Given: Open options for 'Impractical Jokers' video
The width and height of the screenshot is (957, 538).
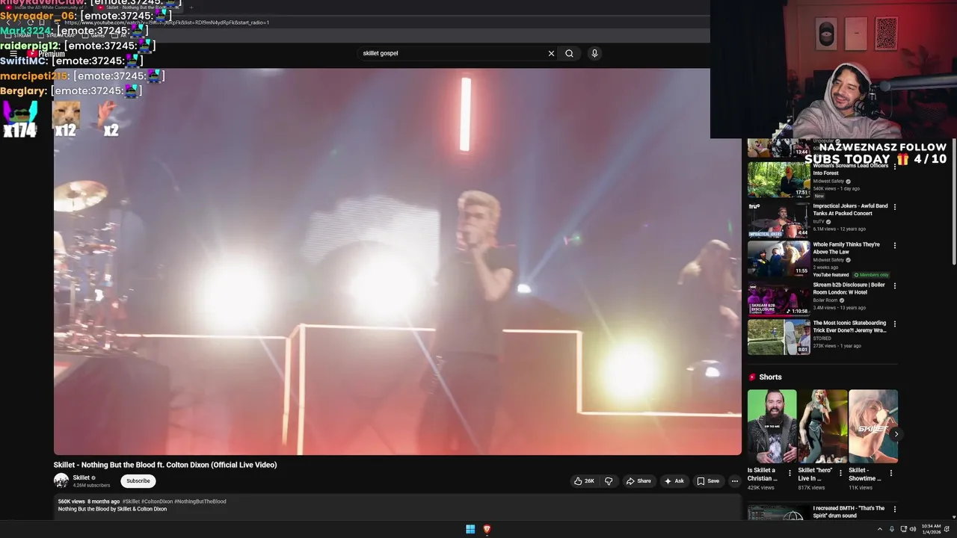Looking at the screenshot, I should pos(894,207).
